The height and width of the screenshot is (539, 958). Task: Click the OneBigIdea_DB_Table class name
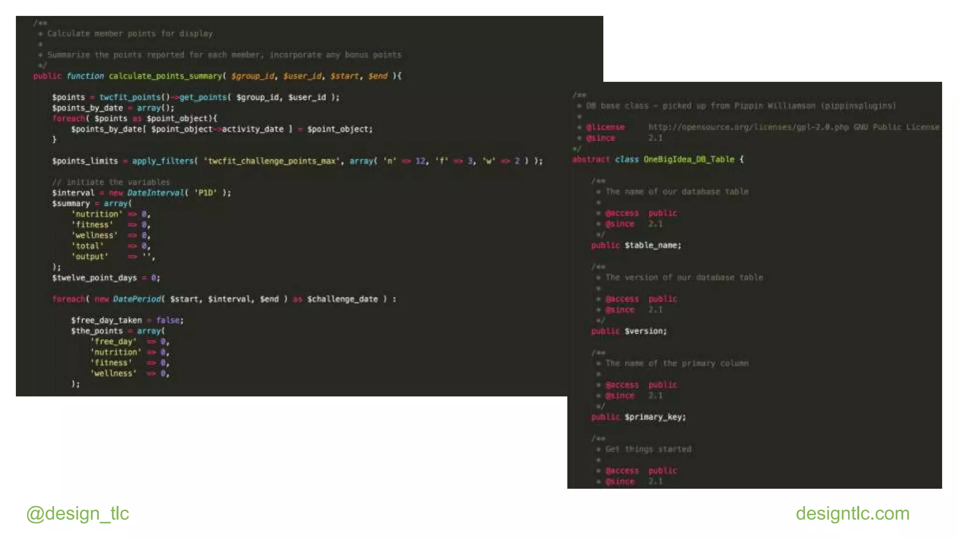point(689,160)
